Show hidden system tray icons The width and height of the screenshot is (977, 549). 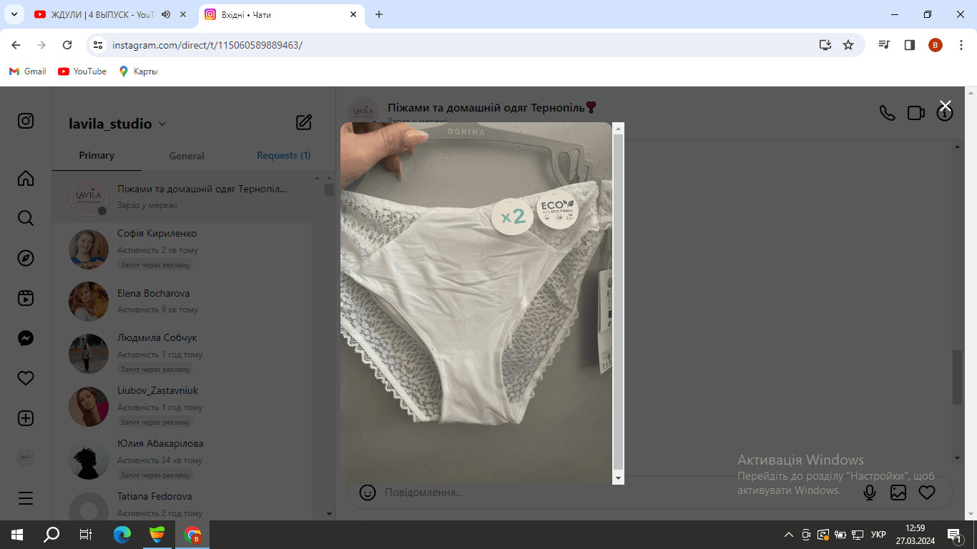tap(789, 535)
